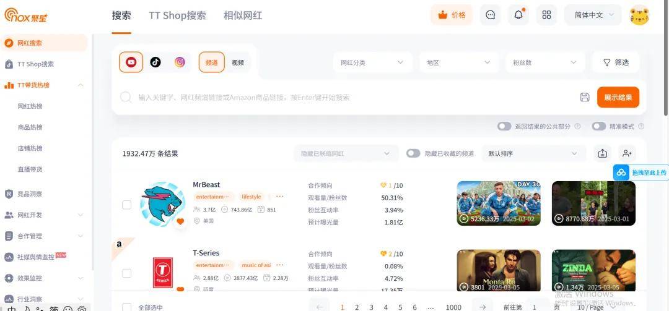Choose the Instagram platform icon

(180, 62)
